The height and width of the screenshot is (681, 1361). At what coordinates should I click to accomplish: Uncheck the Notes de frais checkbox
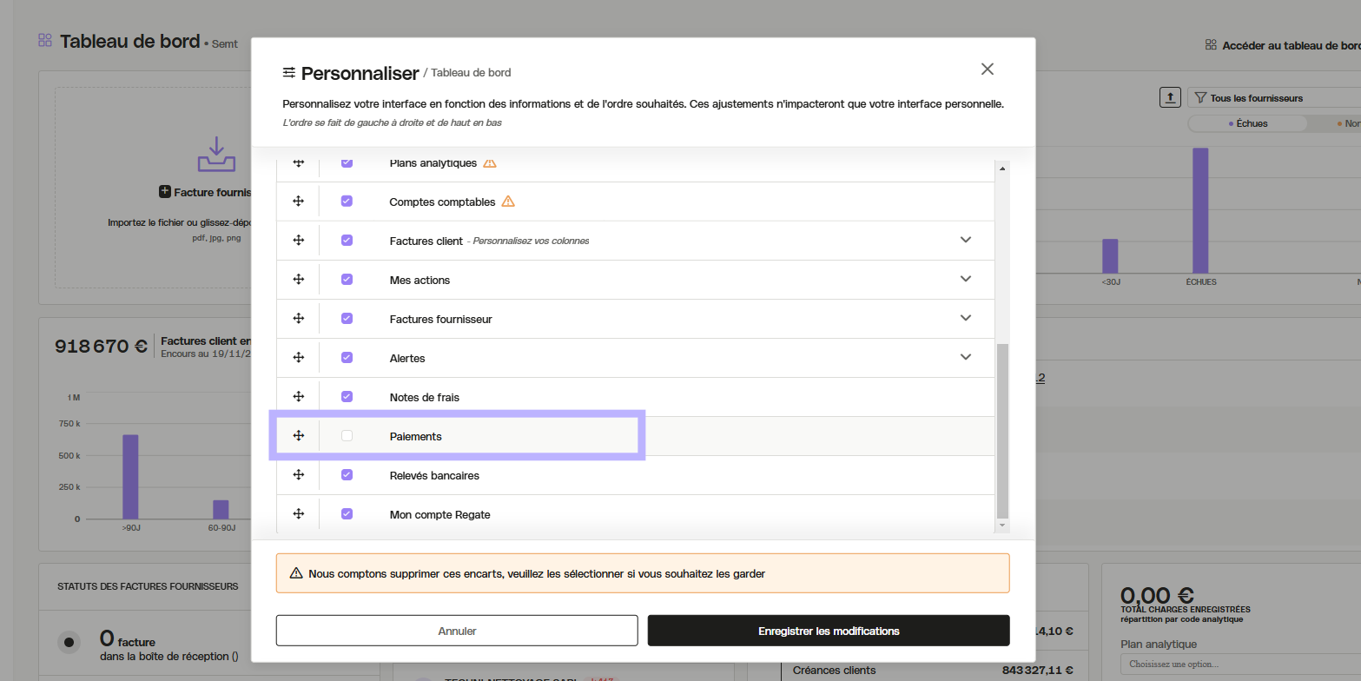[347, 397]
